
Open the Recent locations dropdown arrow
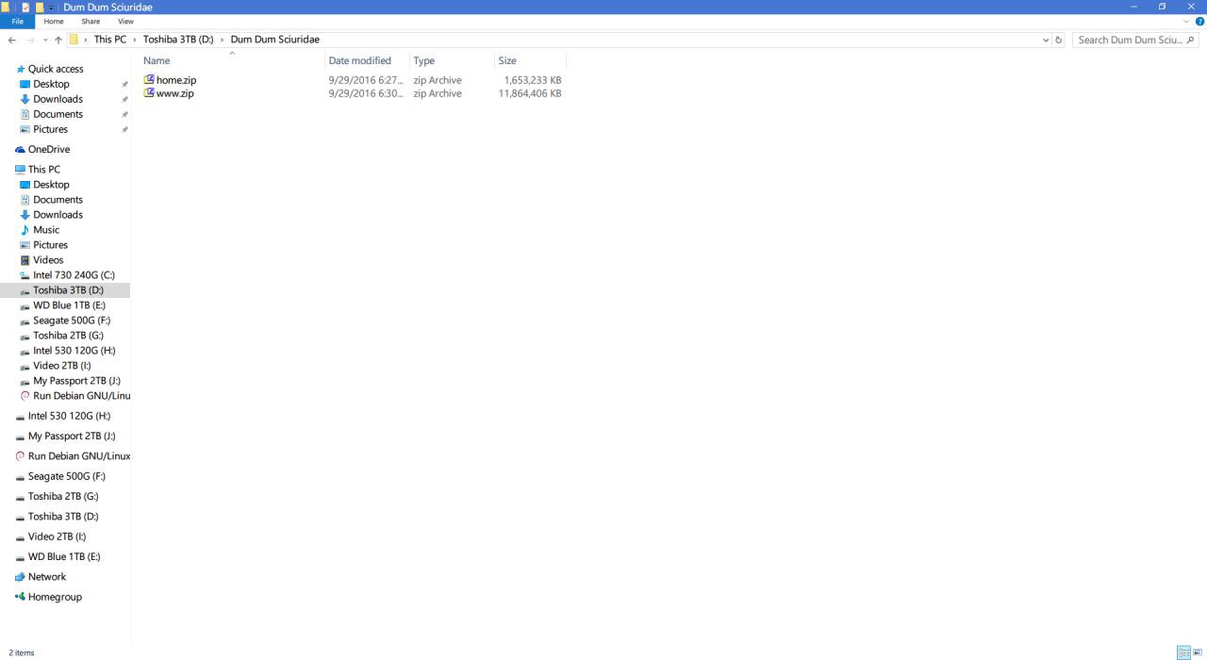pyautogui.click(x=44, y=40)
